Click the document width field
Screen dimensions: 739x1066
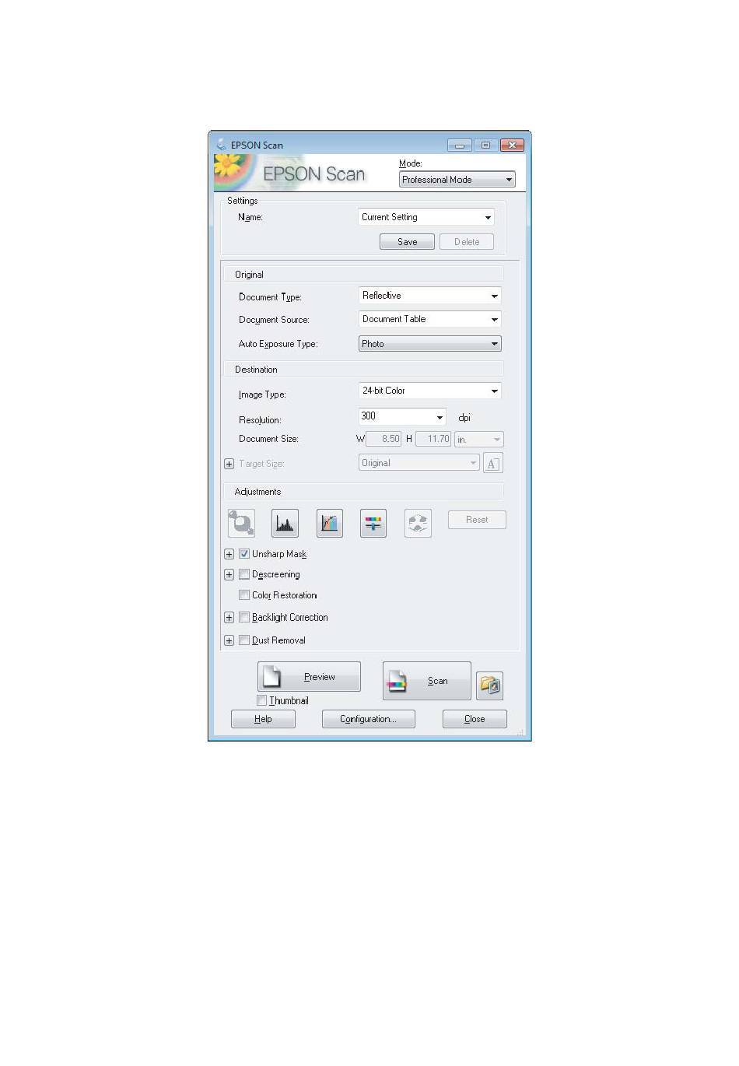click(384, 439)
